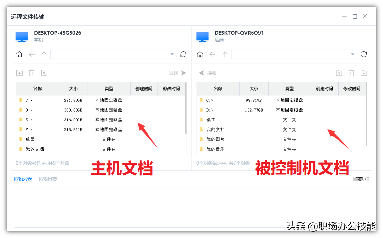The width and height of the screenshot is (383, 238).
Task: Select local 桌面 folder
Action: (100, 139)
